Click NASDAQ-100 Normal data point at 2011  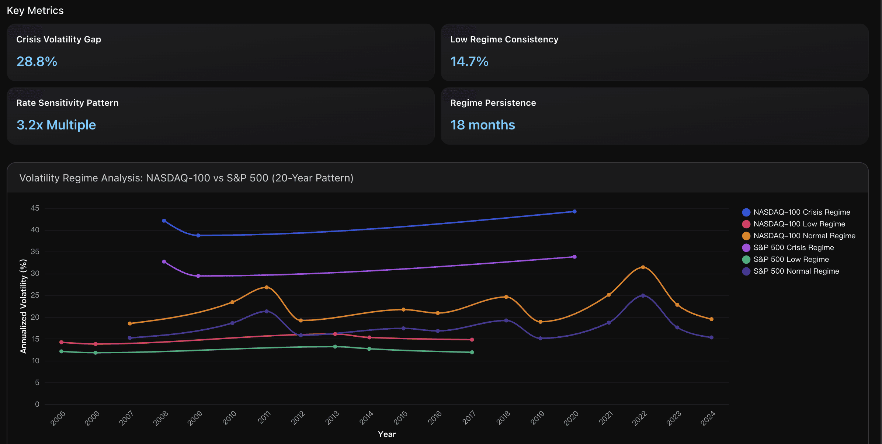click(x=267, y=287)
